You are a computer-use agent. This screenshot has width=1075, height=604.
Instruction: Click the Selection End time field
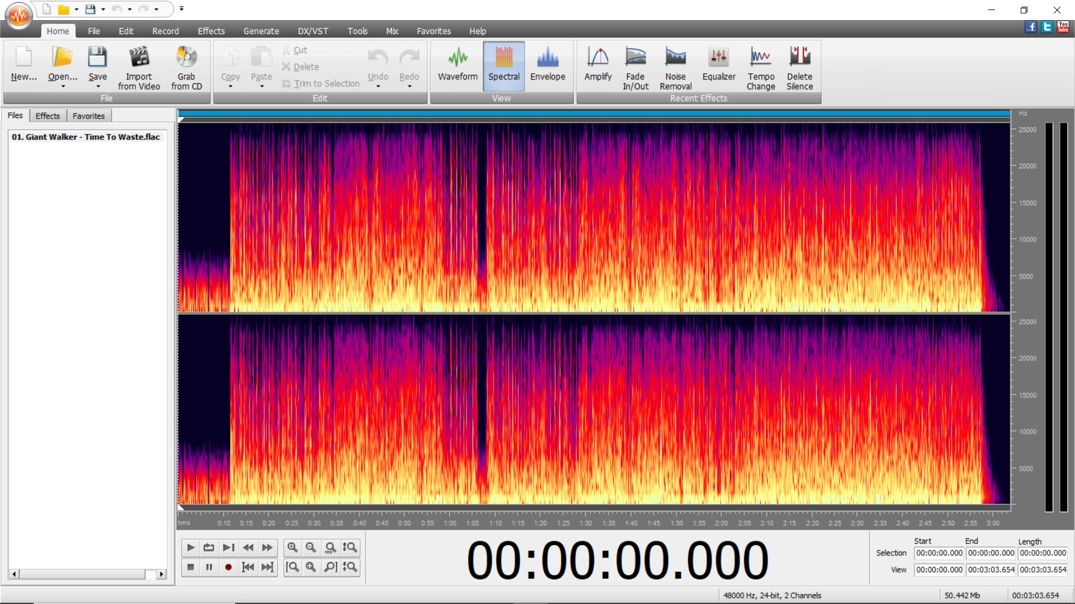991,553
